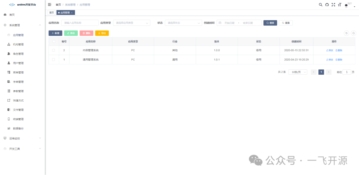This screenshot has height=175, width=359.
Task: Toggle the search visibility round icon
Action: point(353,33)
